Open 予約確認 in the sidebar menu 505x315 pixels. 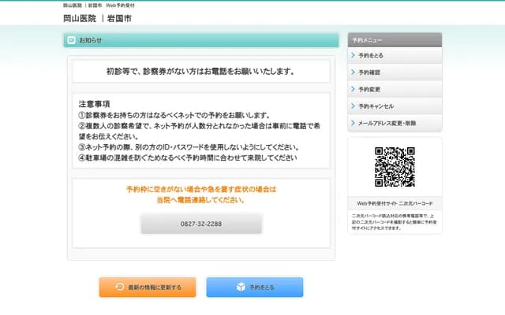(x=395, y=72)
